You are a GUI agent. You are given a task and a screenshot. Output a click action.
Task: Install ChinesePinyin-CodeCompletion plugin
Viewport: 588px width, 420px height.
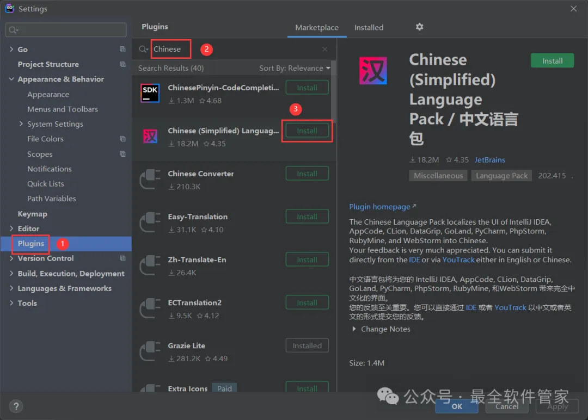(307, 88)
